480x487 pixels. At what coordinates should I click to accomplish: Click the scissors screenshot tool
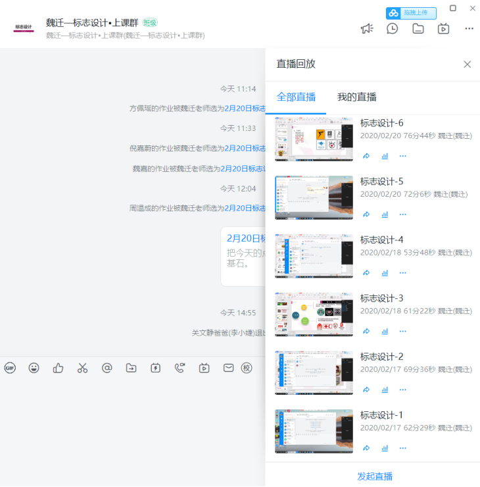point(82,368)
